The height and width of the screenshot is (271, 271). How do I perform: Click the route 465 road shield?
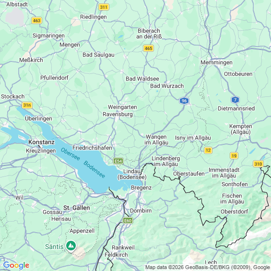click(x=149, y=48)
